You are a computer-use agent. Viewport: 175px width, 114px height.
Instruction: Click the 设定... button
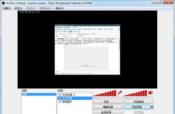tap(108, 102)
